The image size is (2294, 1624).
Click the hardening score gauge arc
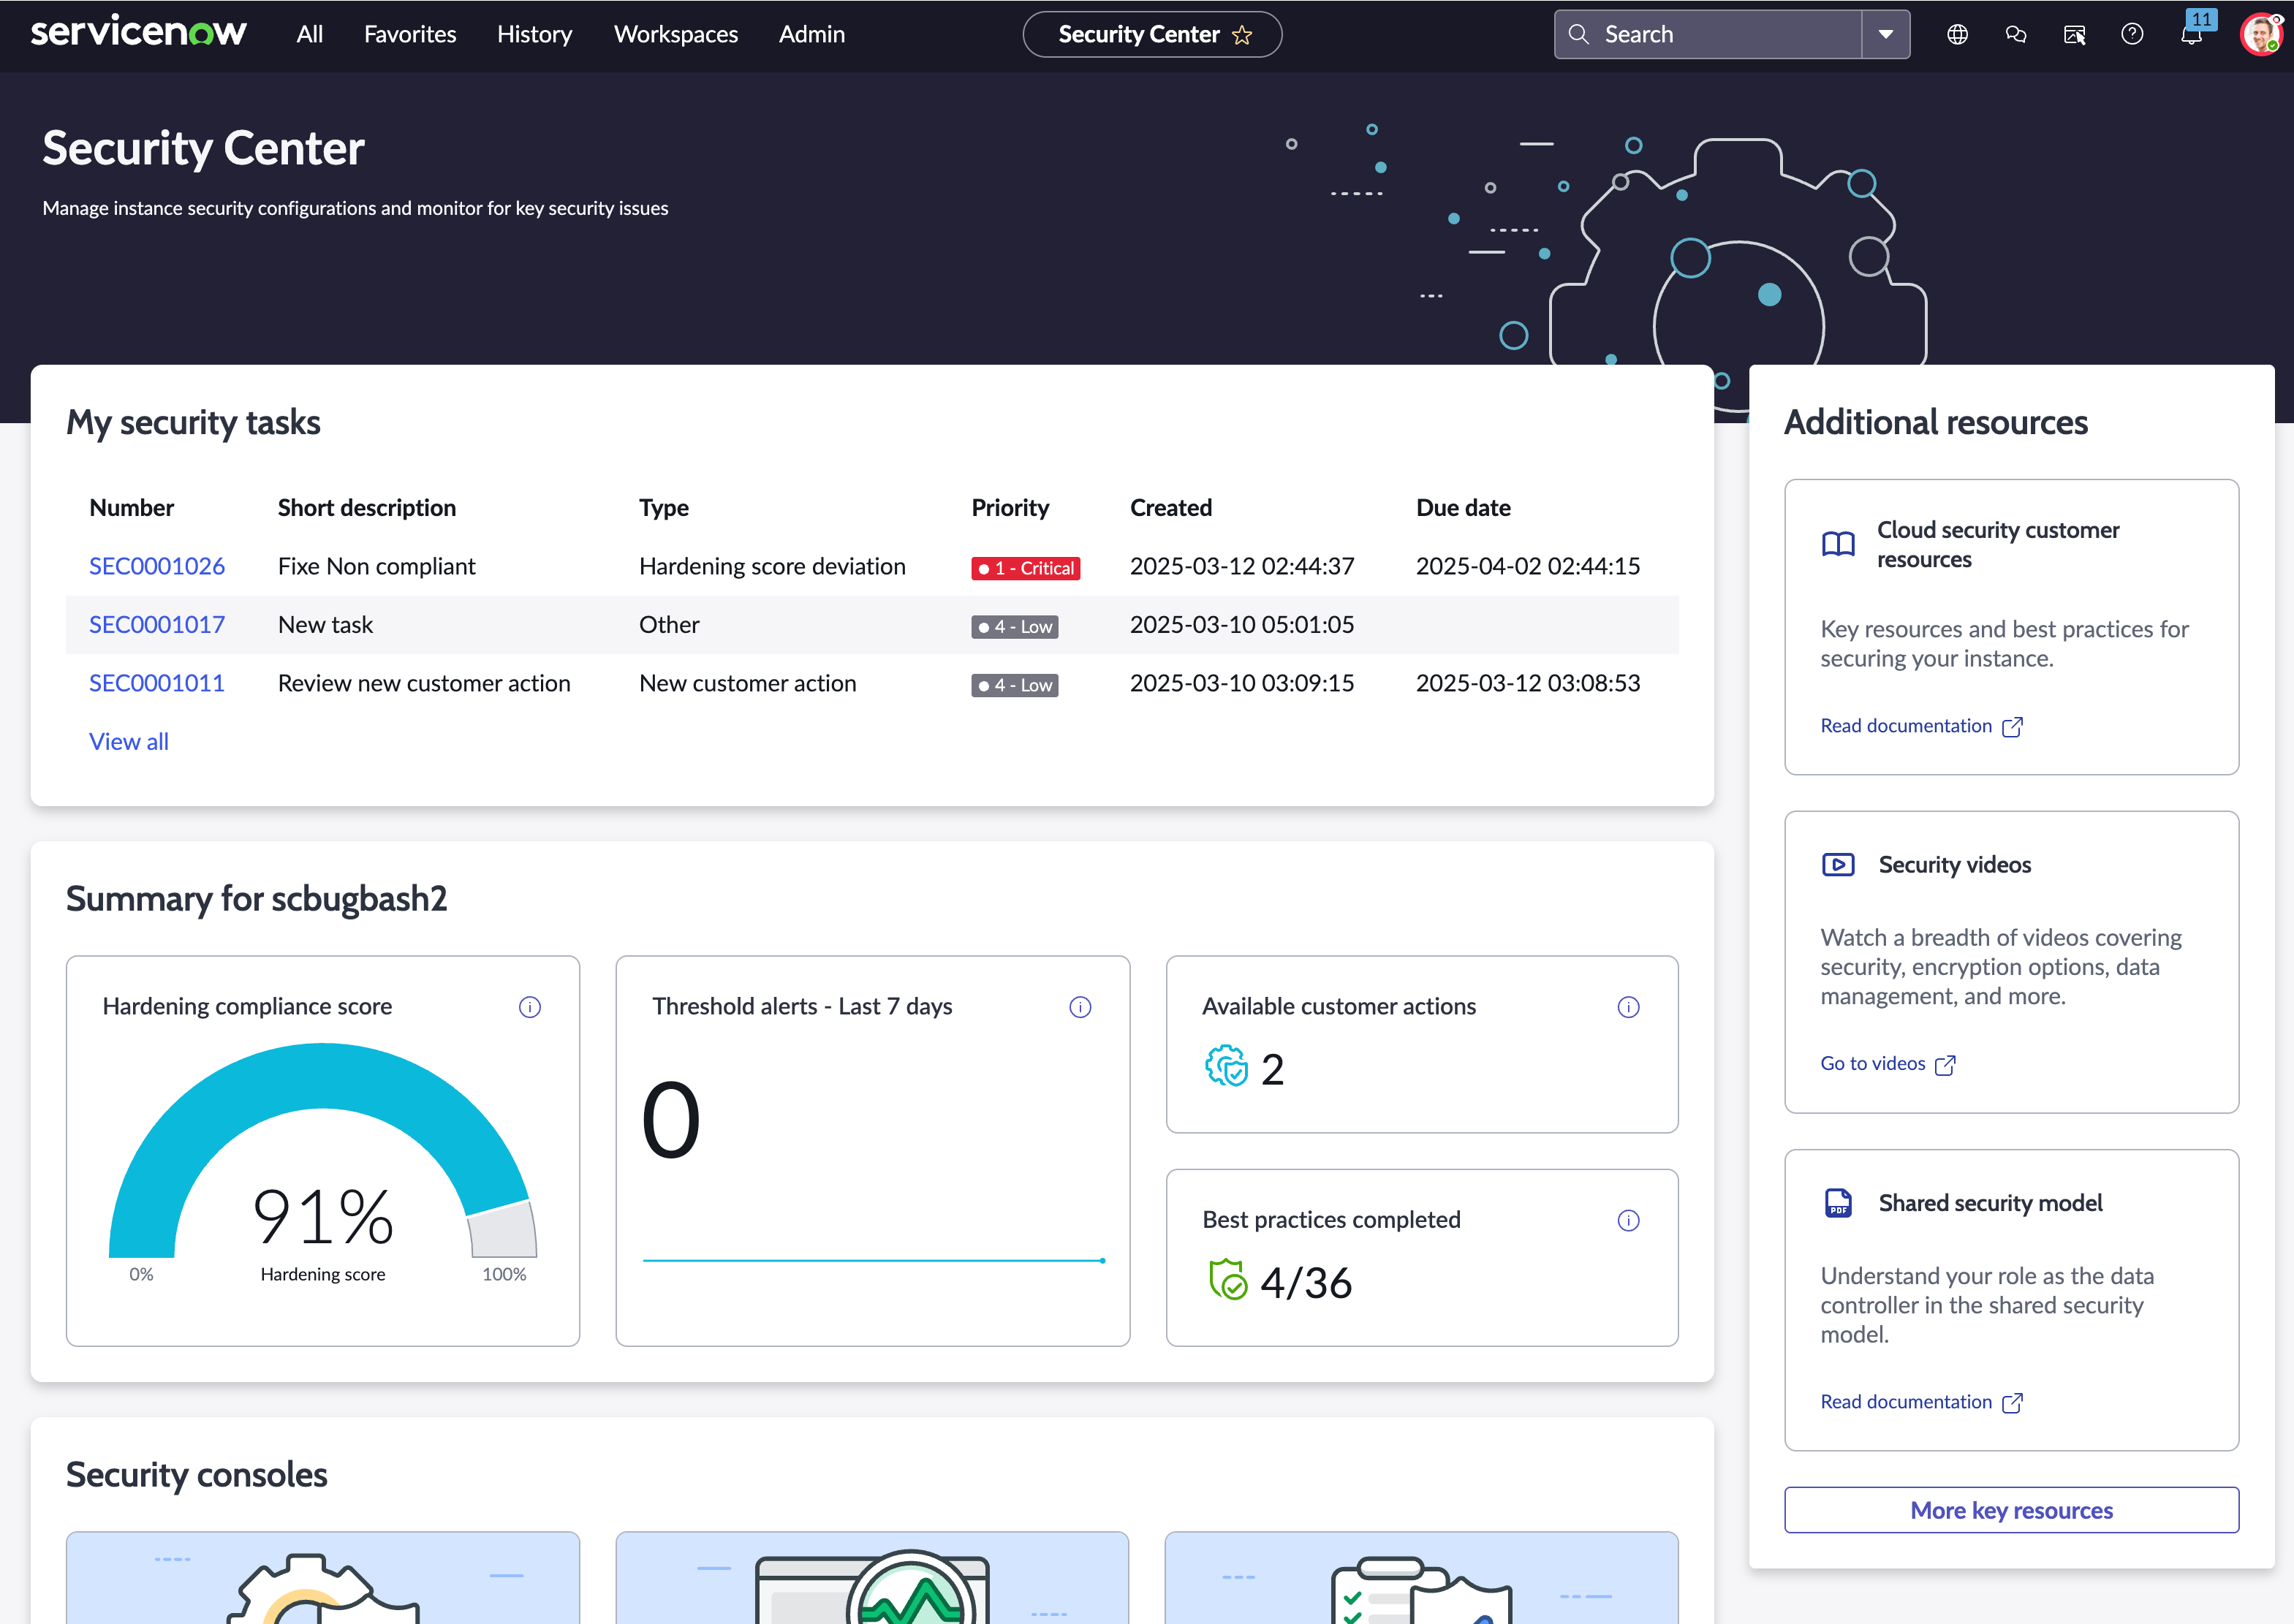(x=323, y=1076)
